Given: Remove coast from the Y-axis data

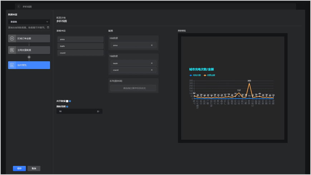Looking at the screenshot, I should pos(152,70).
